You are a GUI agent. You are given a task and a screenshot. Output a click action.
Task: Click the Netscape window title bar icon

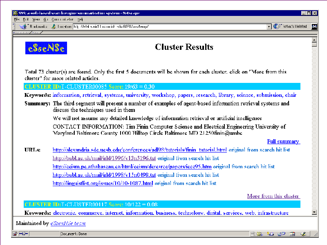[15, 13]
